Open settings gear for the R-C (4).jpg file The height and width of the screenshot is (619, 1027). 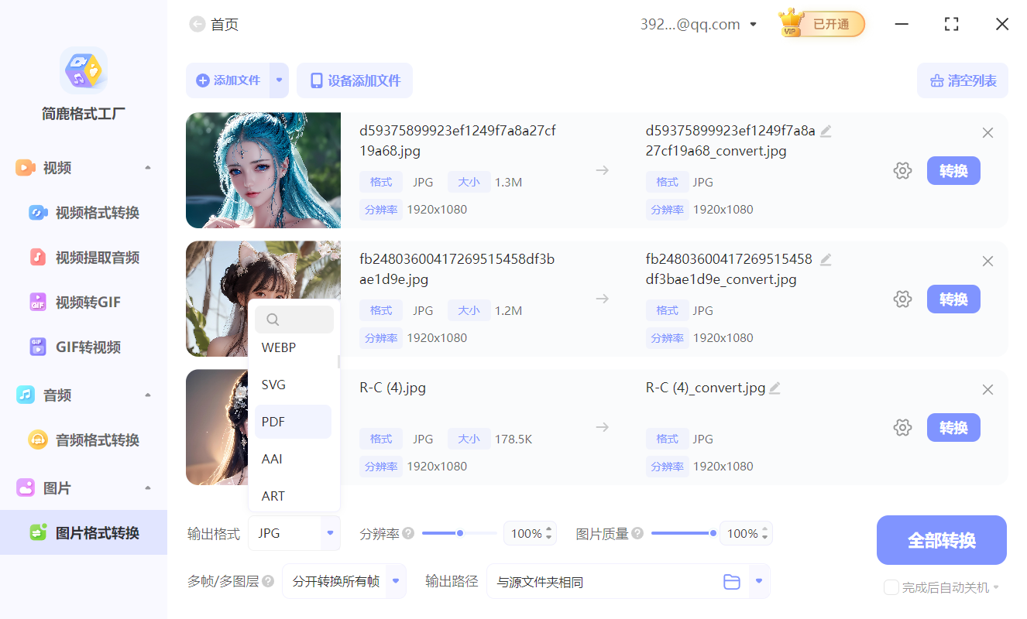pyautogui.click(x=902, y=427)
